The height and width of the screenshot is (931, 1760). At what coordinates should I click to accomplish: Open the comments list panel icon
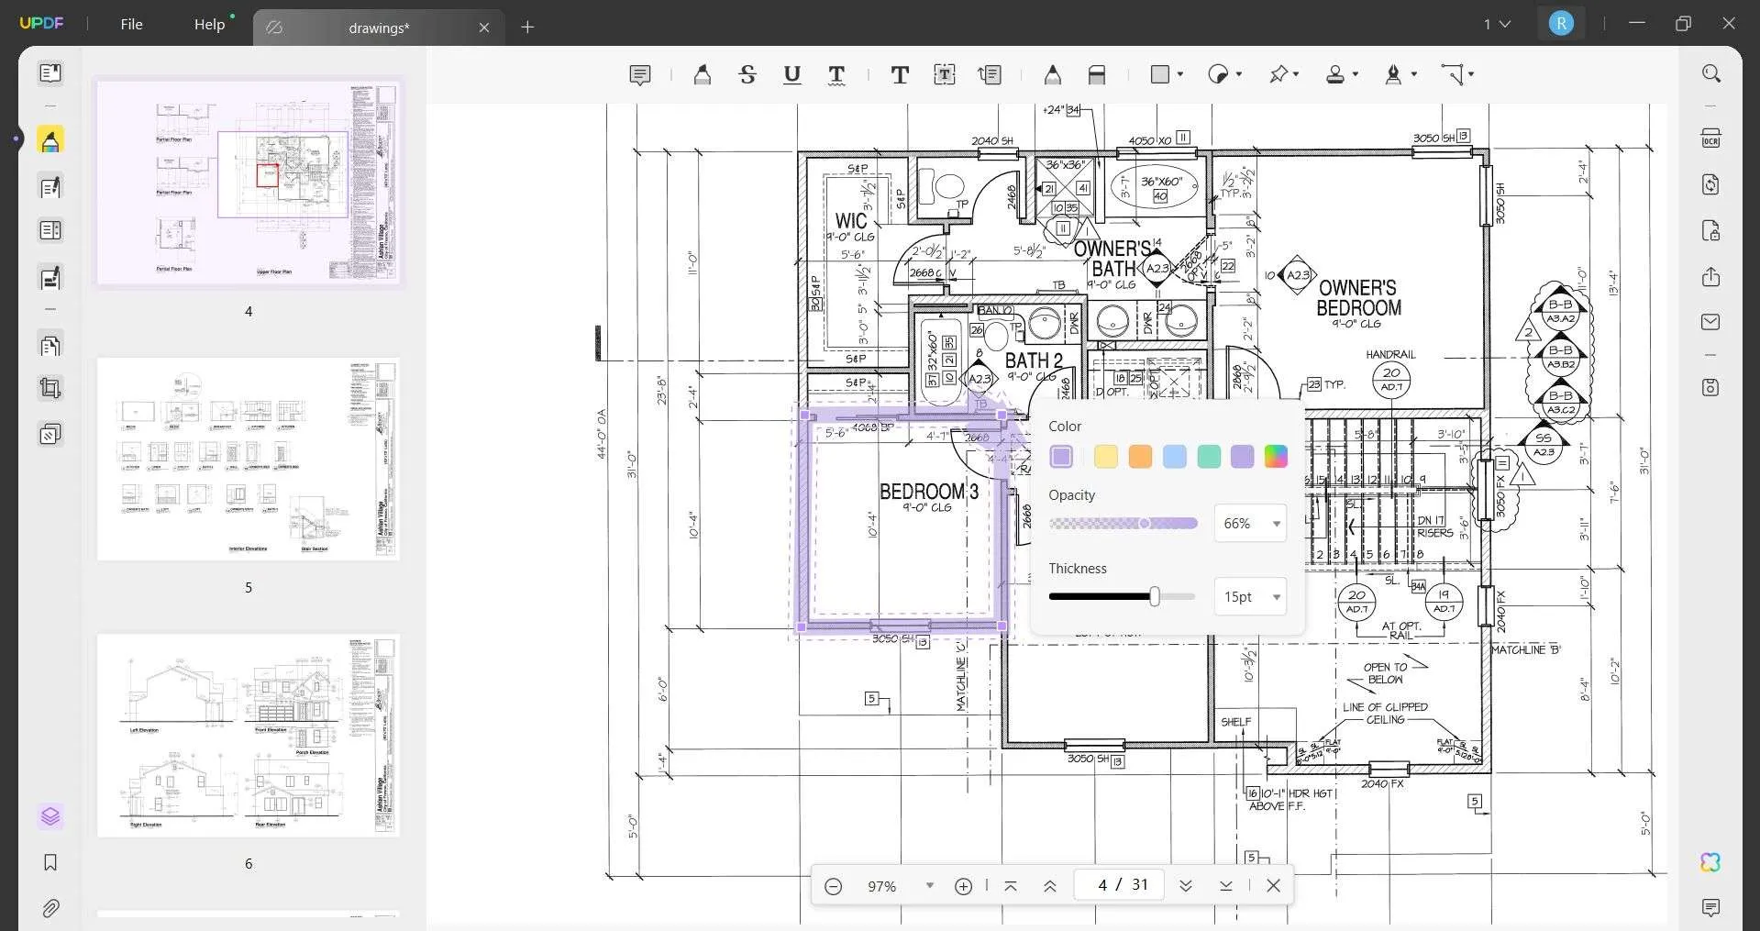click(1710, 908)
